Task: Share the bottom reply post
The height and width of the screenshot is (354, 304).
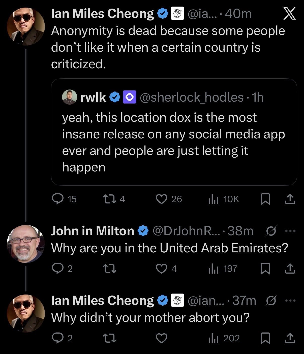Action: click(290, 338)
